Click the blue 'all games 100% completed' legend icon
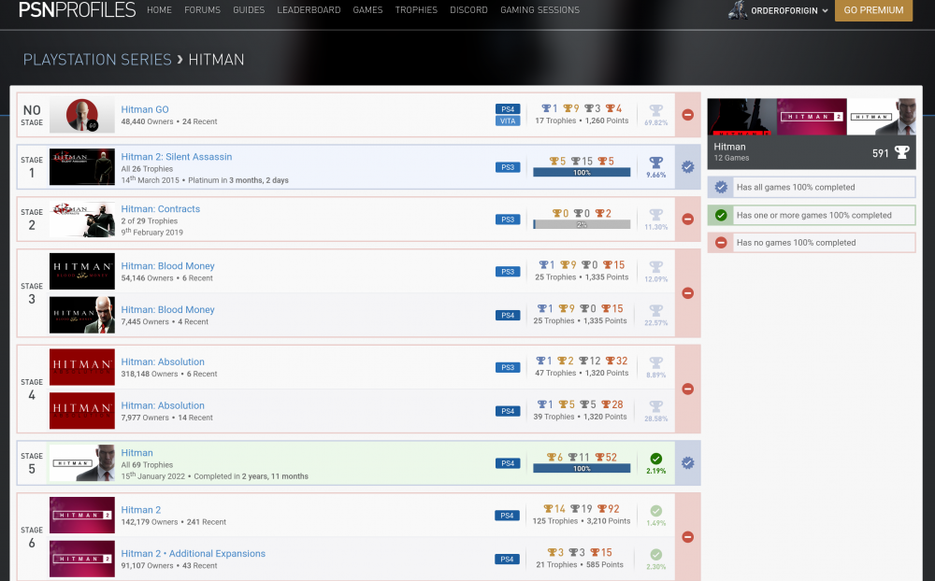Viewport: 935px width, 581px height. tap(721, 187)
